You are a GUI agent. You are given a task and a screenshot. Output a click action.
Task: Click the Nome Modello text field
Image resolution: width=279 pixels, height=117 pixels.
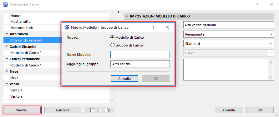[x=140, y=55]
